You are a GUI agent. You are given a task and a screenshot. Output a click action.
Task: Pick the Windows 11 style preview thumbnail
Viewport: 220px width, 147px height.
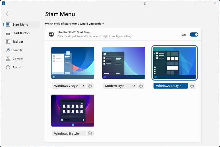73,111
